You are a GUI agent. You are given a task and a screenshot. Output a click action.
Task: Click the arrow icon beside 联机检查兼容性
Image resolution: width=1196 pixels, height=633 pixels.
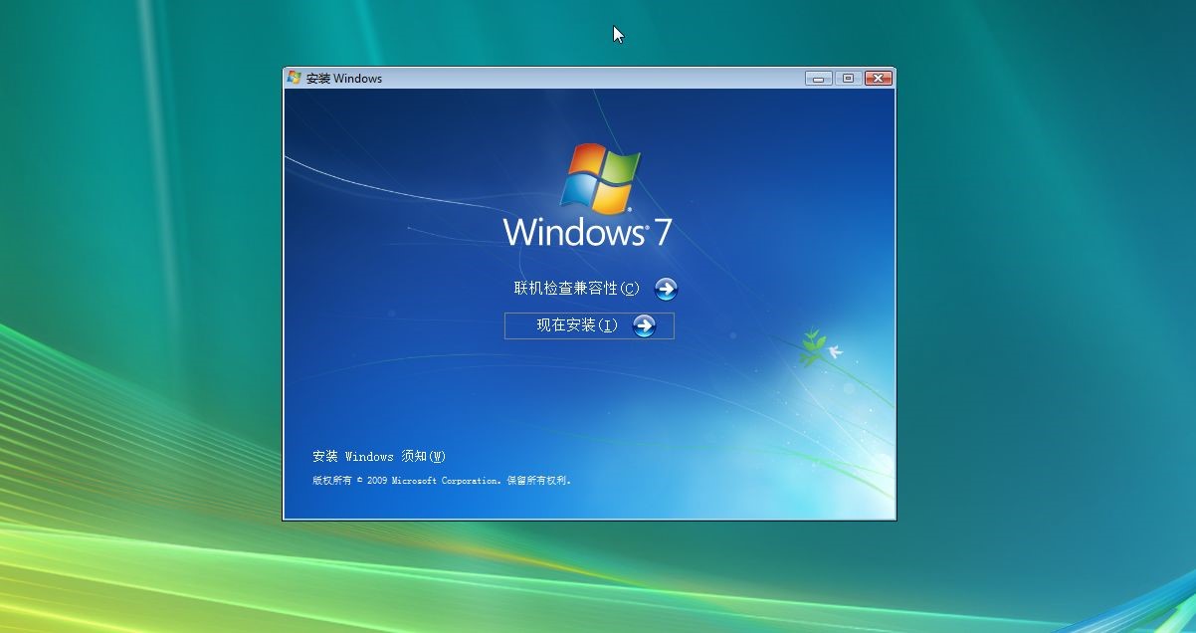[x=666, y=289]
